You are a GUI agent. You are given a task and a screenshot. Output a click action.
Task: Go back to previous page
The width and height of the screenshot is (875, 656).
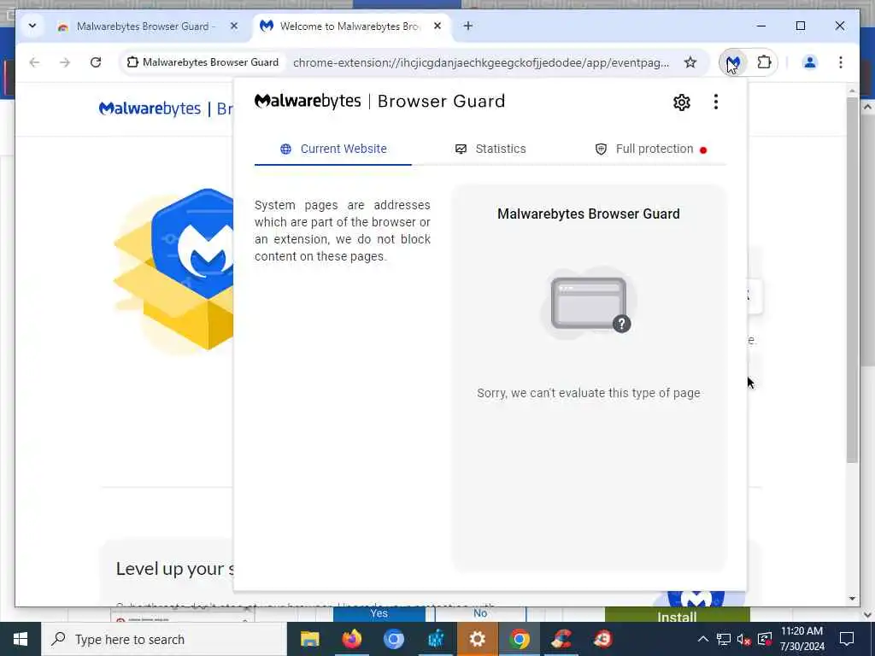pos(34,62)
